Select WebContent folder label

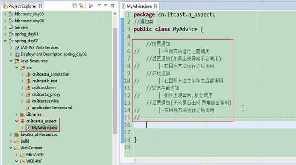click(31, 148)
